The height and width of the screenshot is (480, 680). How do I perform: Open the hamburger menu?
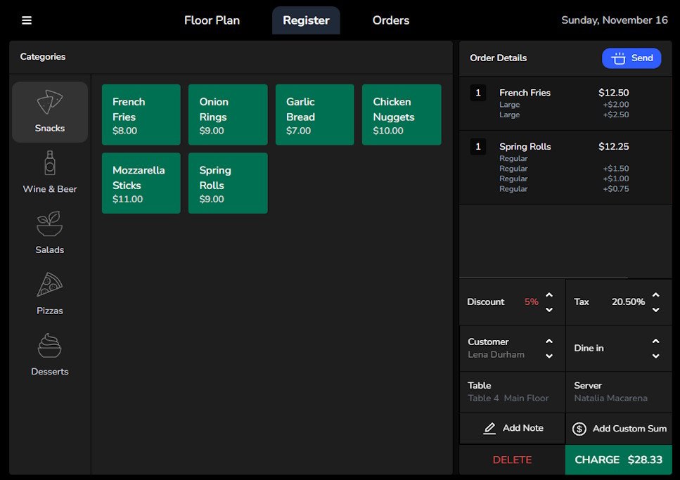27,20
